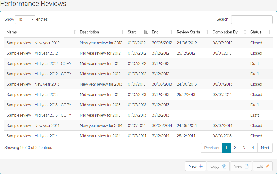Click the Name column header

tap(12, 32)
